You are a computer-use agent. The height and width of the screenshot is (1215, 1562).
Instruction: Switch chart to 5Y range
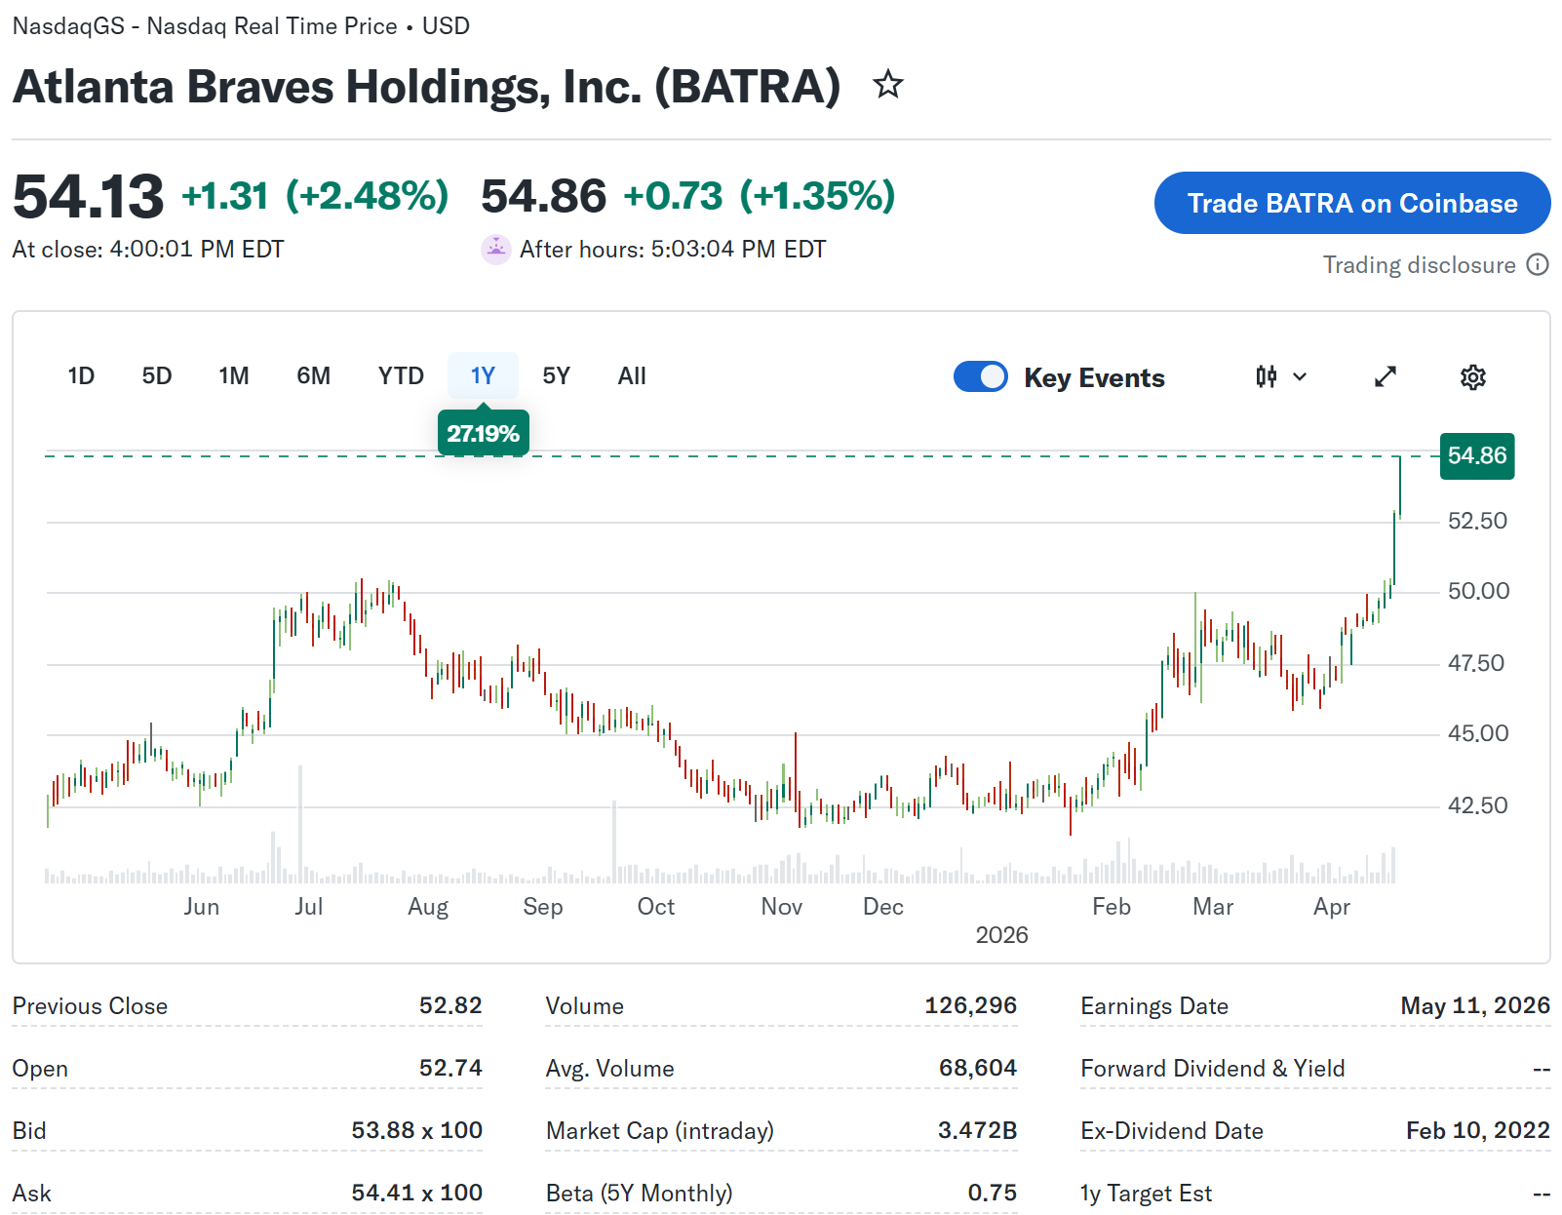pyautogui.click(x=556, y=376)
